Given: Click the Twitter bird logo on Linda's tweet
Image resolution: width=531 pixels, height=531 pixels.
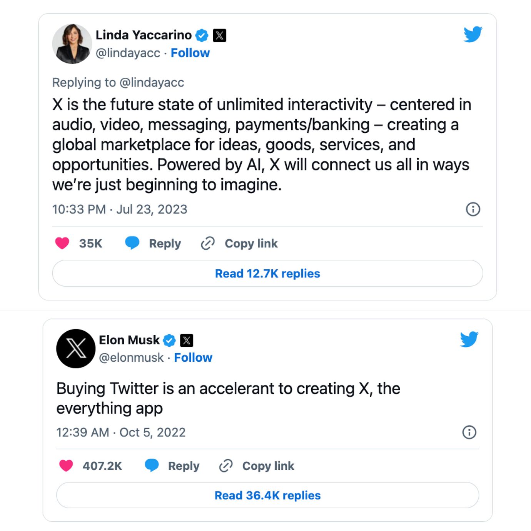Looking at the screenshot, I should tap(473, 34).
